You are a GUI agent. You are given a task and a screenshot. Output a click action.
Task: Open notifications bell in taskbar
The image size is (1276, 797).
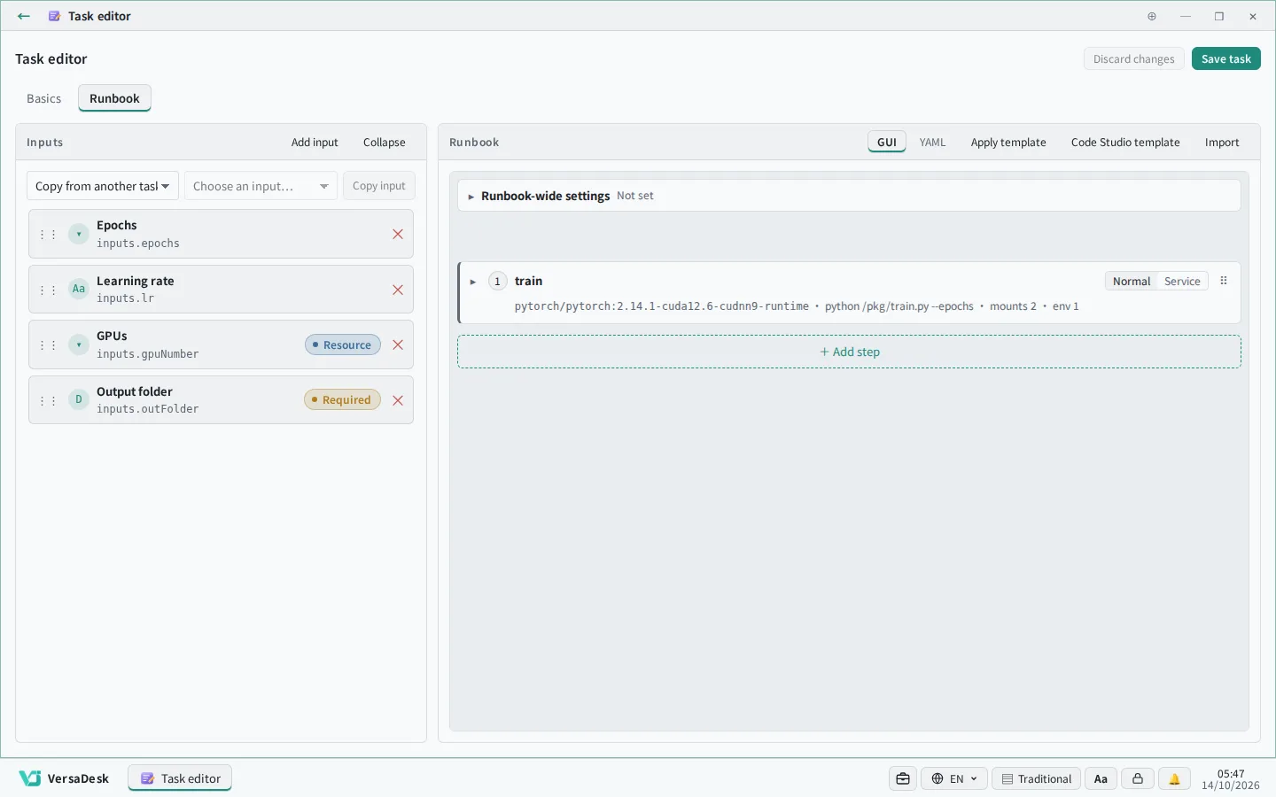[x=1174, y=779]
